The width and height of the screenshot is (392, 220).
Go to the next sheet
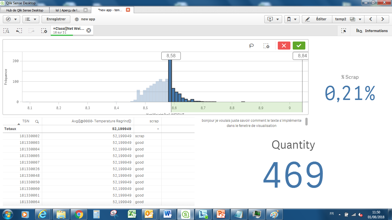383,19
